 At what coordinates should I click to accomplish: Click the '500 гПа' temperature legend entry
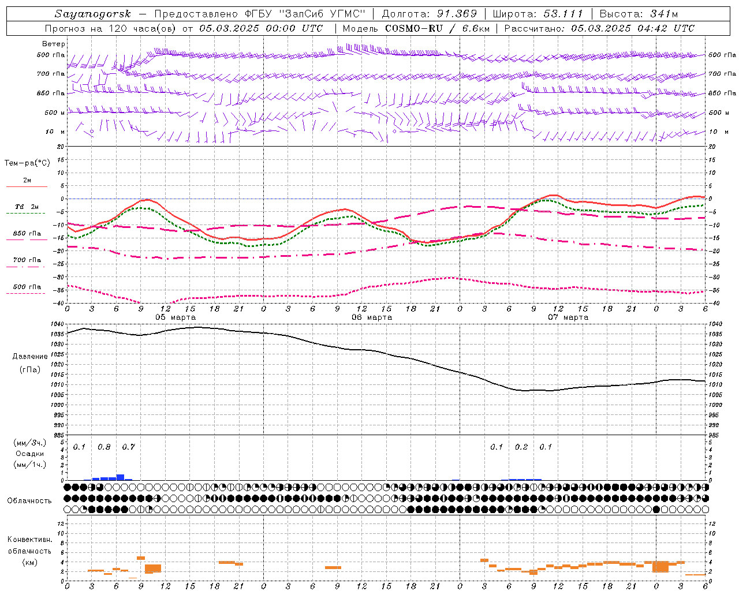click(27, 286)
